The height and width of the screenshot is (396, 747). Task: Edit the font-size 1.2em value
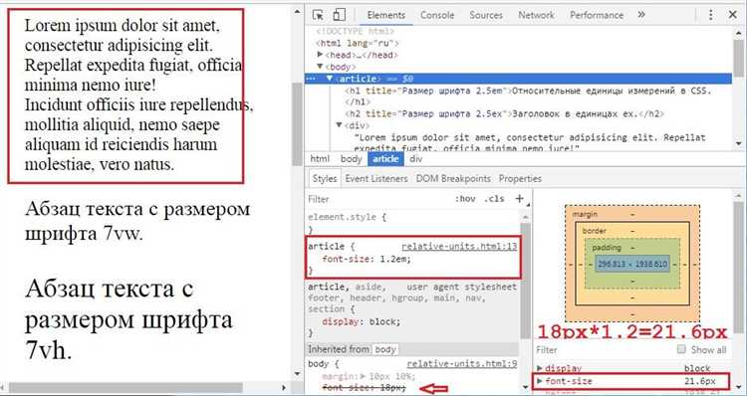point(395,260)
